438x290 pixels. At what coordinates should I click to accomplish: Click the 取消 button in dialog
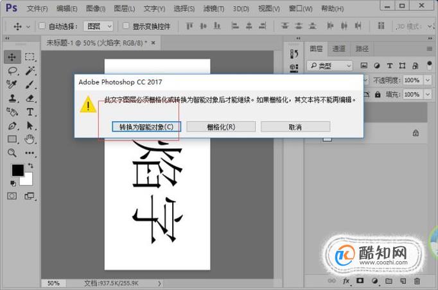pyautogui.click(x=295, y=127)
